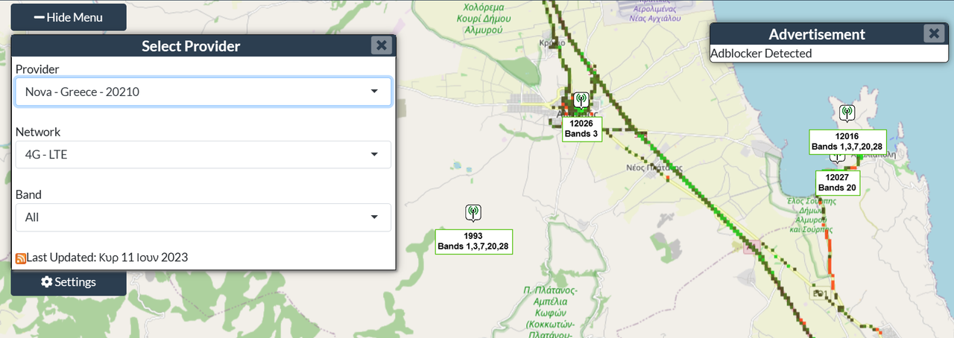Click the Hide Menu button
The image size is (954, 338).
click(x=69, y=16)
